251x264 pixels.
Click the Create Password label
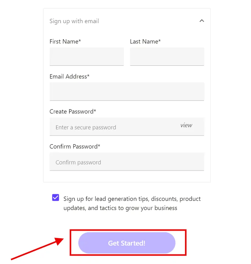tap(73, 111)
